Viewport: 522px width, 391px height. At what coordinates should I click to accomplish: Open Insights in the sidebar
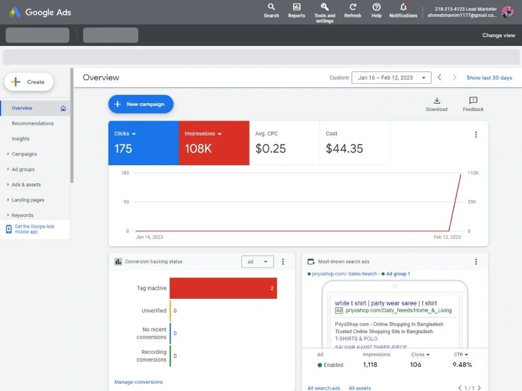21,139
